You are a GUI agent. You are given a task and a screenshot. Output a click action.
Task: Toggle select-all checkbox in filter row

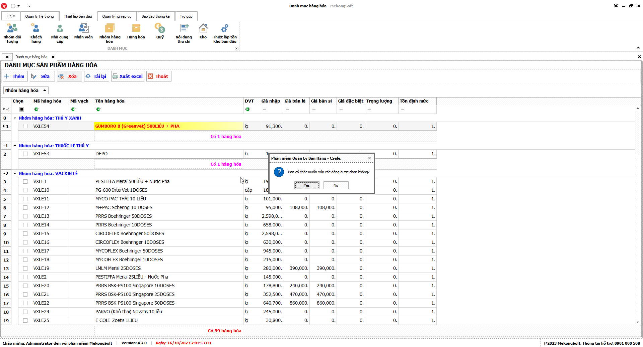(x=22, y=110)
